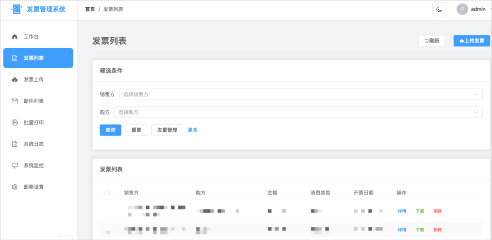
Task: Click the 刷新 refresh button
Action: 431,40
